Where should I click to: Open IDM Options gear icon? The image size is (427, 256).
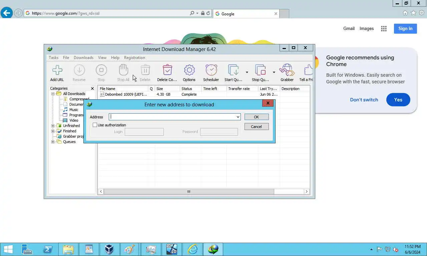pyautogui.click(x=189, y=70)
